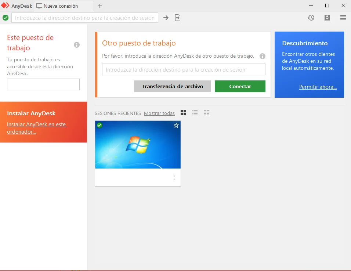Screen dimensions: 351x271
Task: Click the Conectar button
Action: [x=240, y=86]
